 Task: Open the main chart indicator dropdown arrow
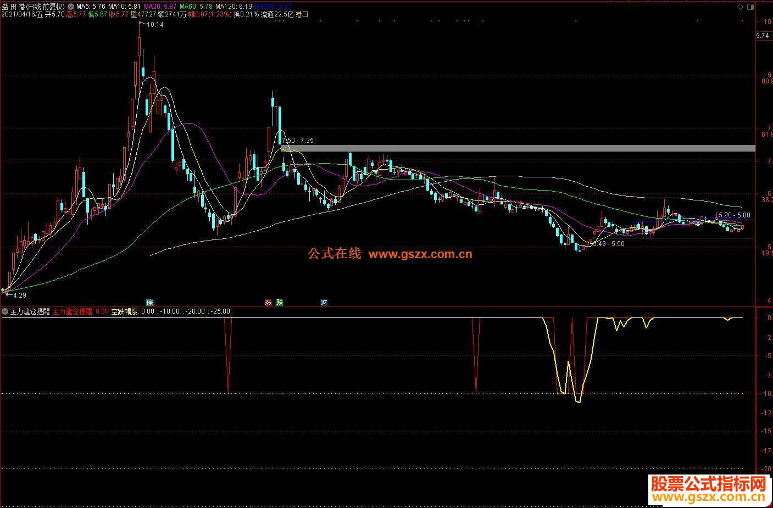tap(70, 7)
